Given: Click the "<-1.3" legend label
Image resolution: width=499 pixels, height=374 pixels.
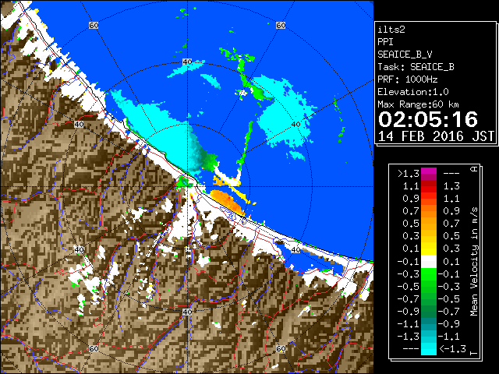Looking at the screenshot, I should (x=452, y=348).
